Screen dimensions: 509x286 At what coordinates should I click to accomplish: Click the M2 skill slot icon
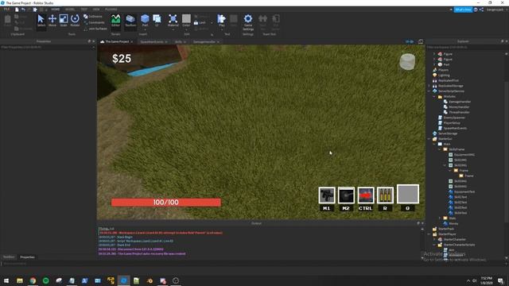346,195
